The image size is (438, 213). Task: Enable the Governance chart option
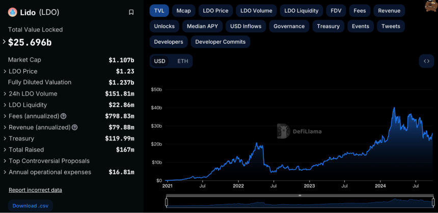(289, 26)
